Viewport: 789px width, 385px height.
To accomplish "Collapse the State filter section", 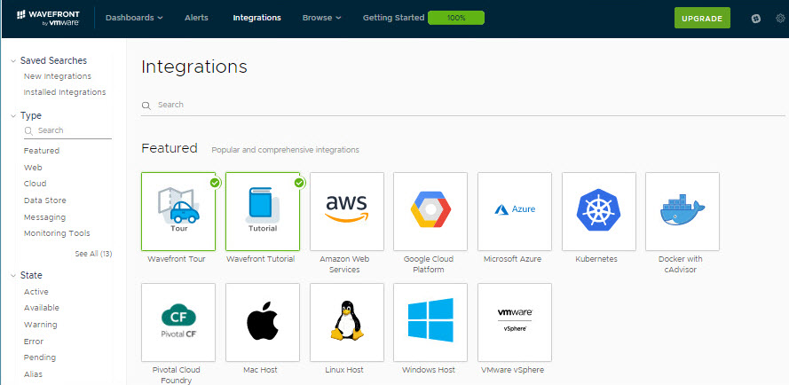I will 13,276.
